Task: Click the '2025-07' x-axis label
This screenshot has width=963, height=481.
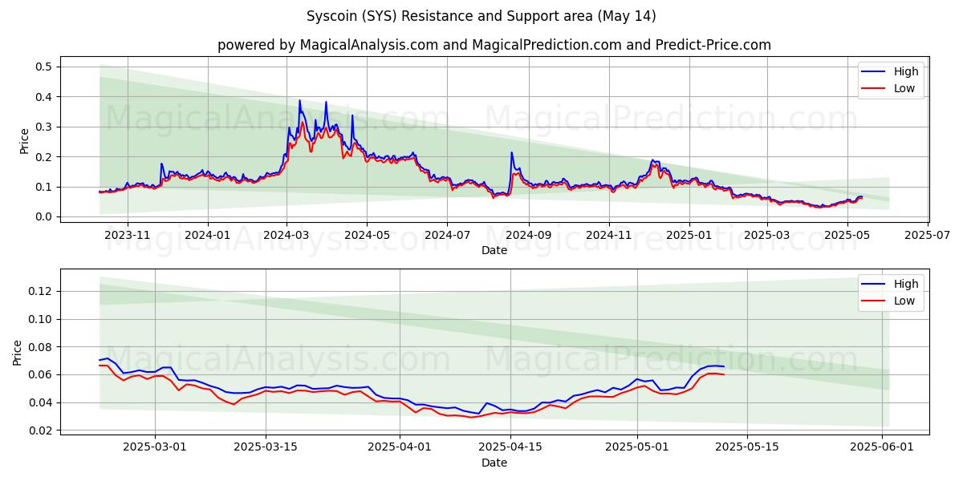Action: [x=927, y=236]
